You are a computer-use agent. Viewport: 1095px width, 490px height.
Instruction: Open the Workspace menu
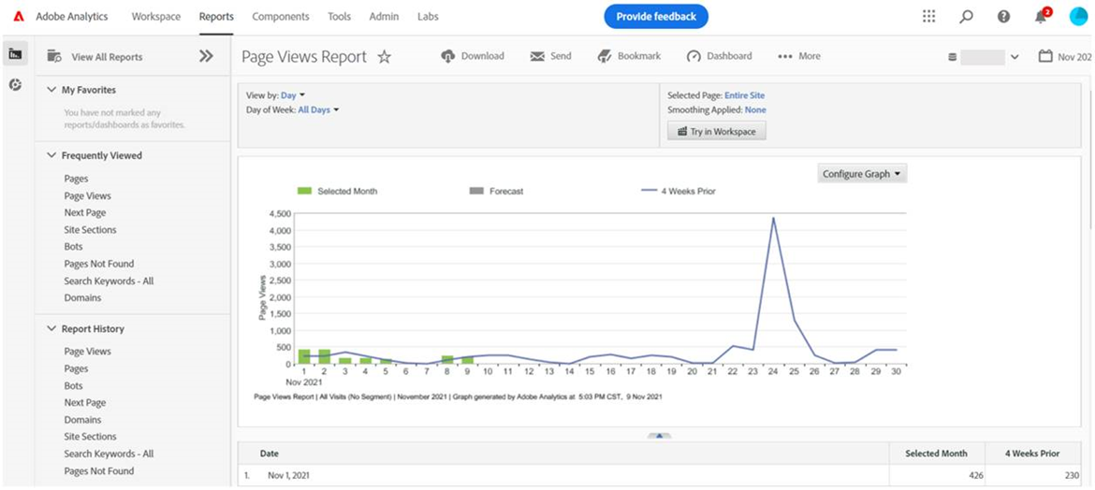coord(155,17)
